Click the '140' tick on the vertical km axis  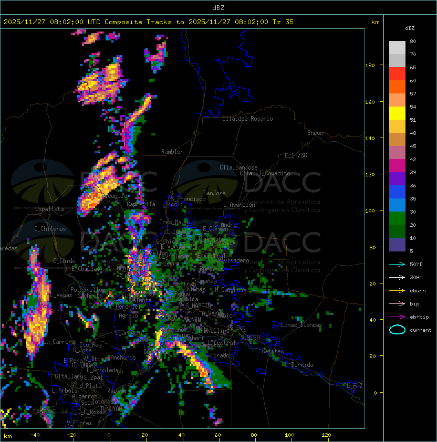370,139
